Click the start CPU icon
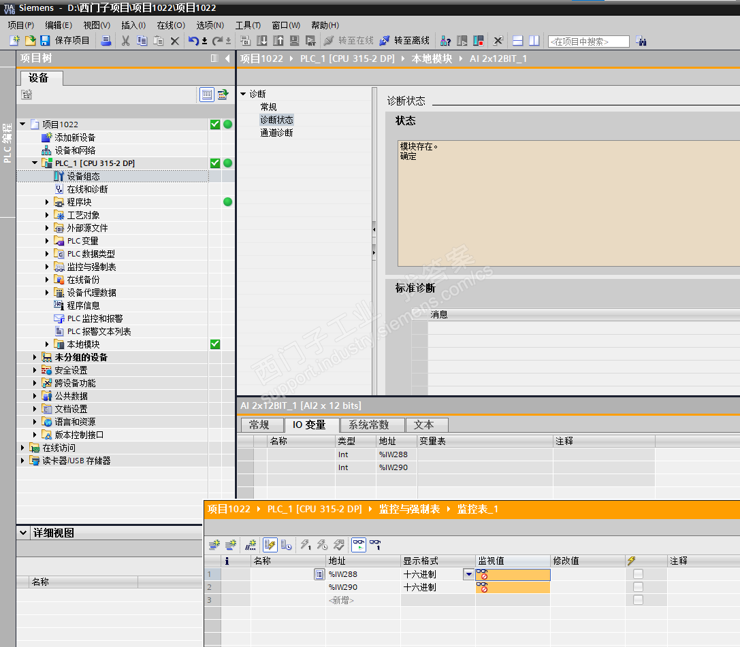Viewport: 740px width, 647px height. point(462,41)
